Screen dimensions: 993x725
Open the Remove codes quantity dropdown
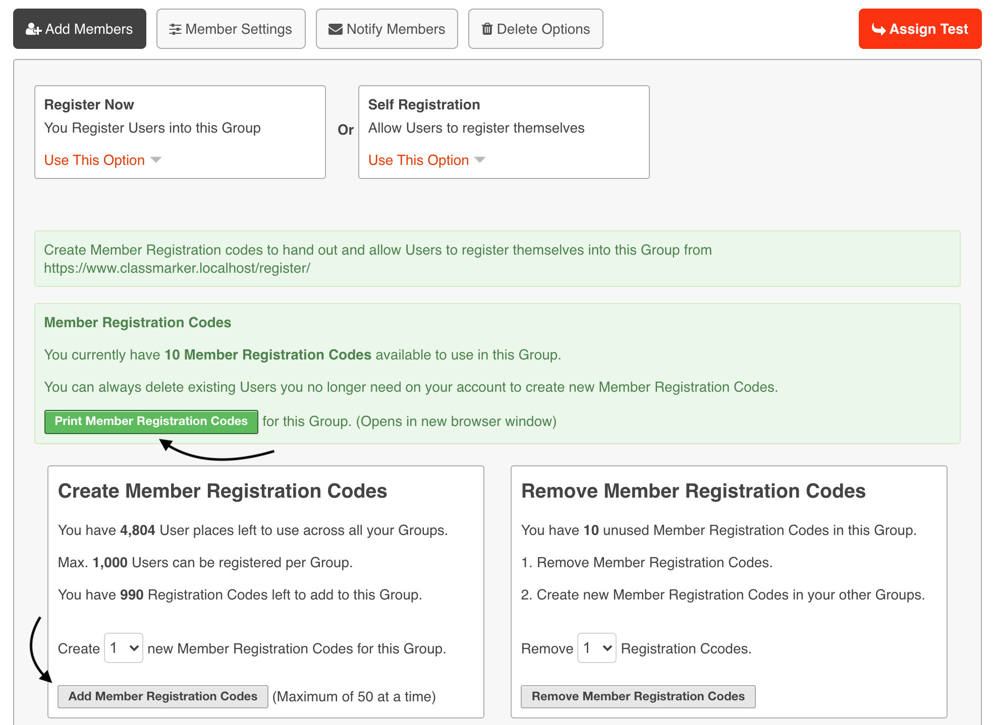[596, 648]
